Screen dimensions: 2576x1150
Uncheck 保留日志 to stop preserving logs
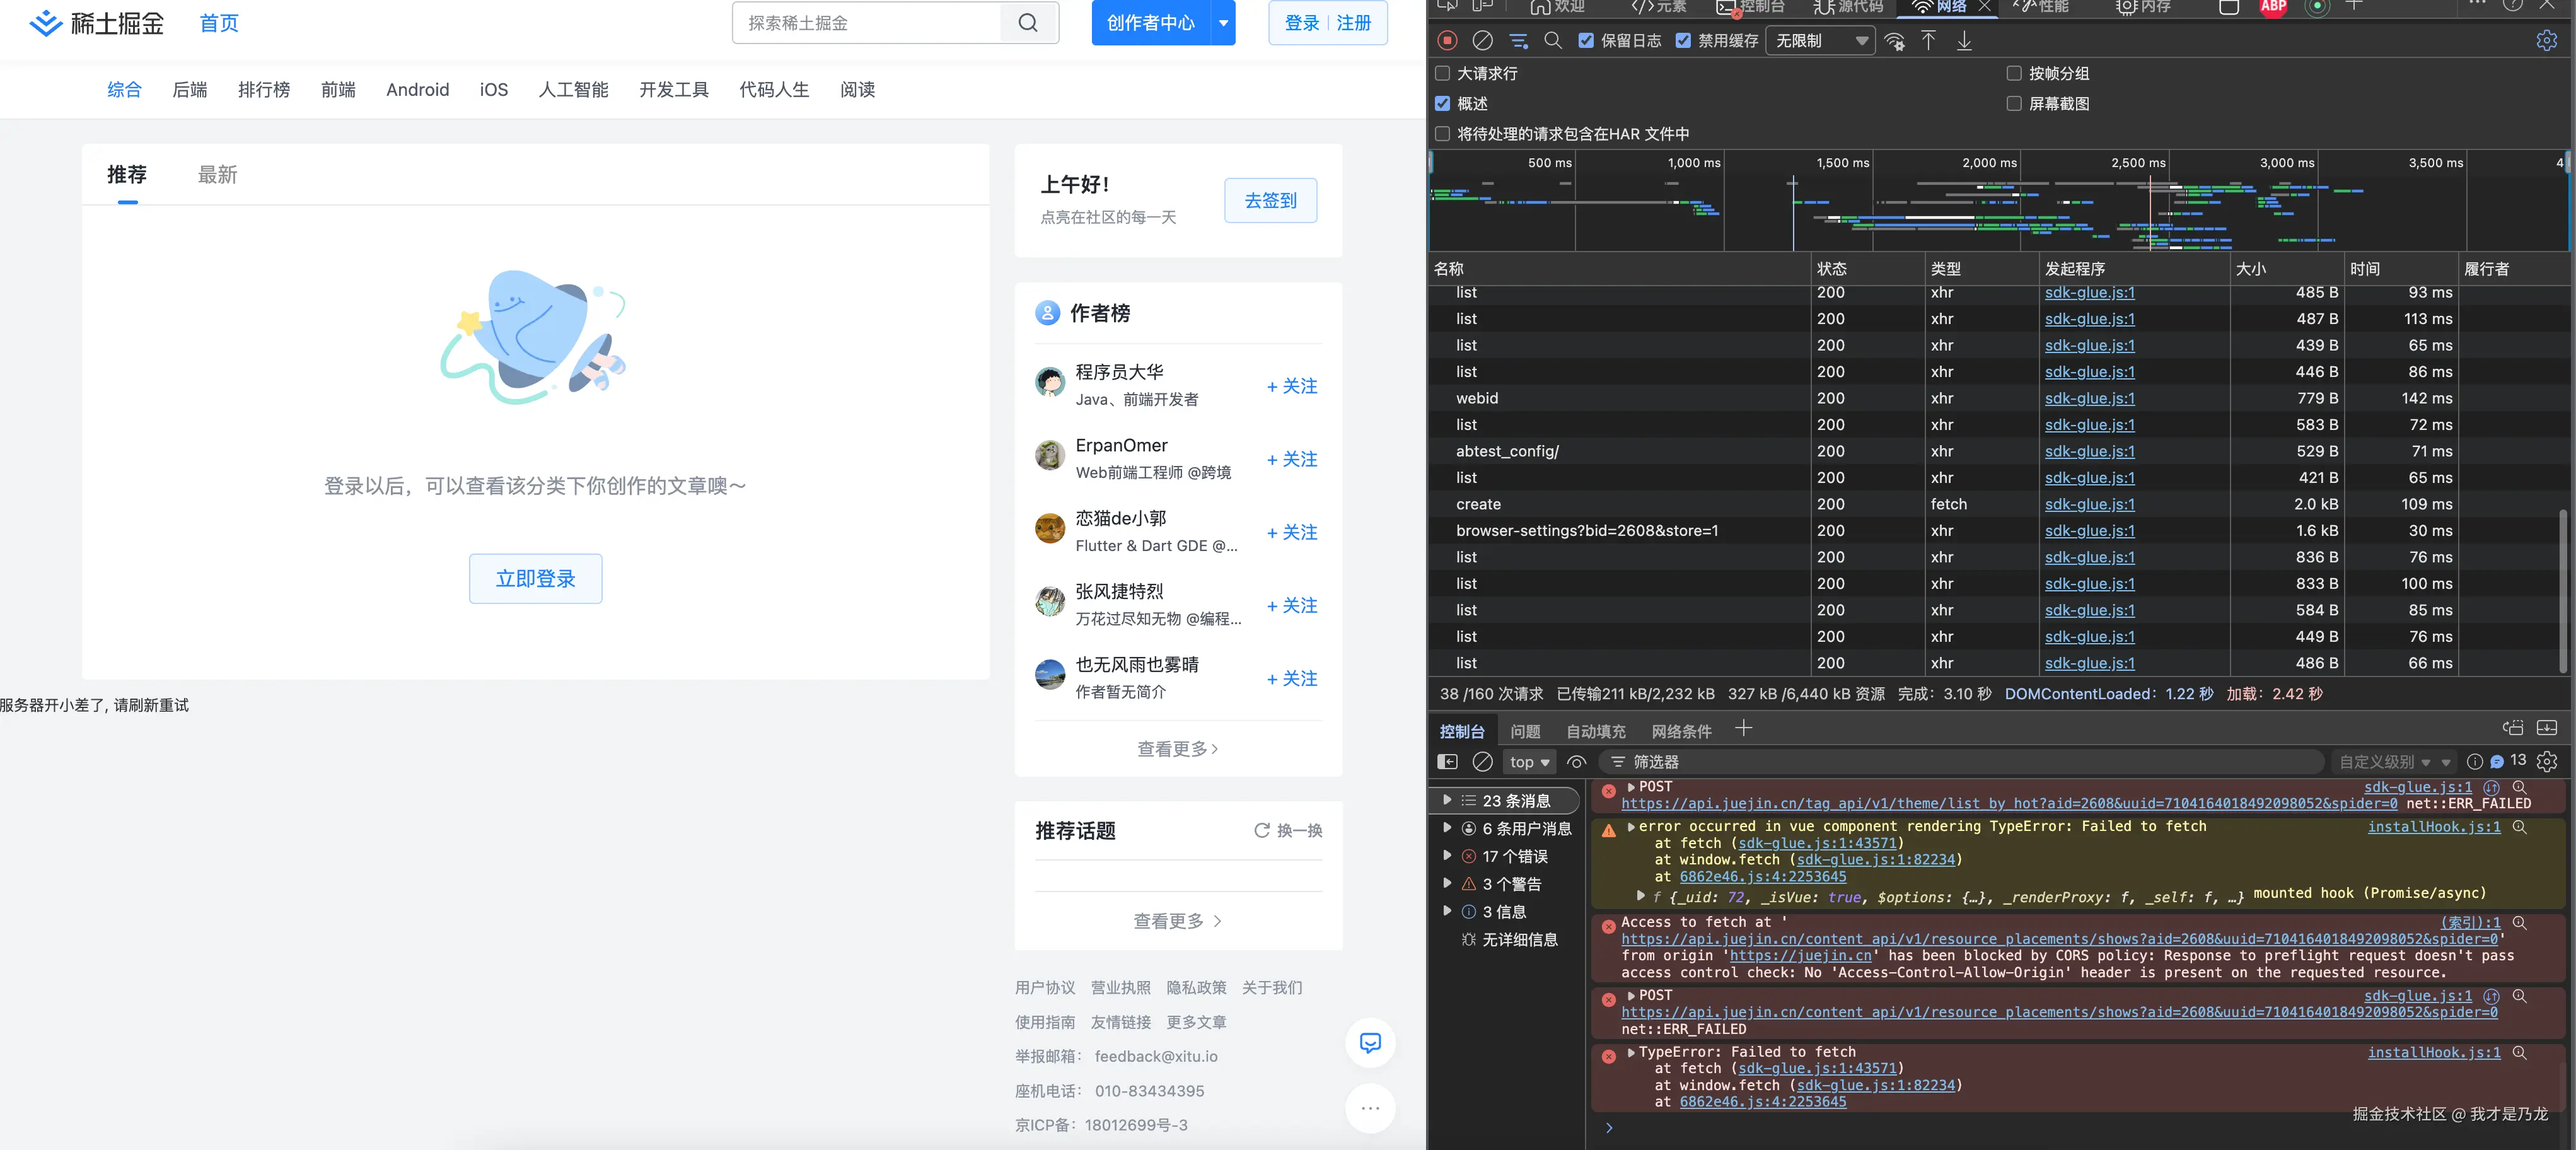click(x=1586, y=41)
